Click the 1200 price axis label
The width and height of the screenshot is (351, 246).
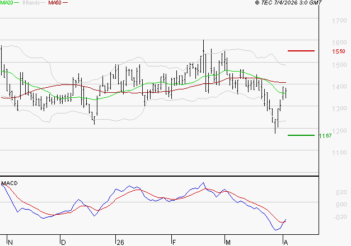pyautogui.click(x=339, y=131)
